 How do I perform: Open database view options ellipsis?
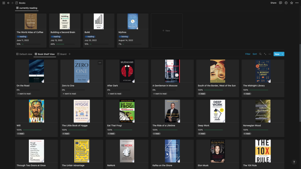(x=270, y=54)
